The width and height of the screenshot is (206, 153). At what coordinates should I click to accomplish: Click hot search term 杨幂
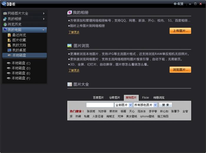123,111
